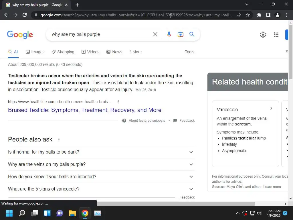293x220 pixels.
Task: Click Feedback below People also ask
Action: (187, 197)
